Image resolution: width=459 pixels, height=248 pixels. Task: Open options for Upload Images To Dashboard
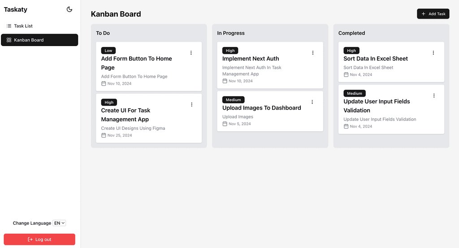click(x=312, y=102)
